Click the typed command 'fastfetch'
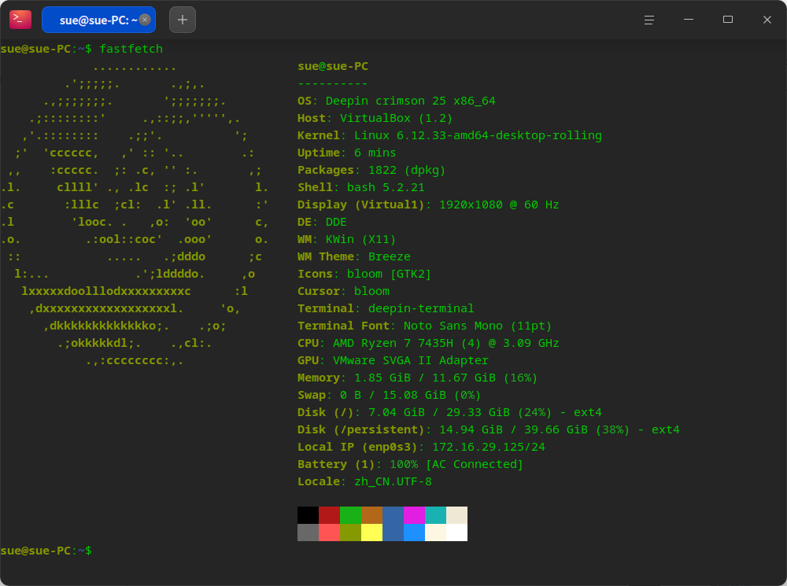 [x=131, y=49]
